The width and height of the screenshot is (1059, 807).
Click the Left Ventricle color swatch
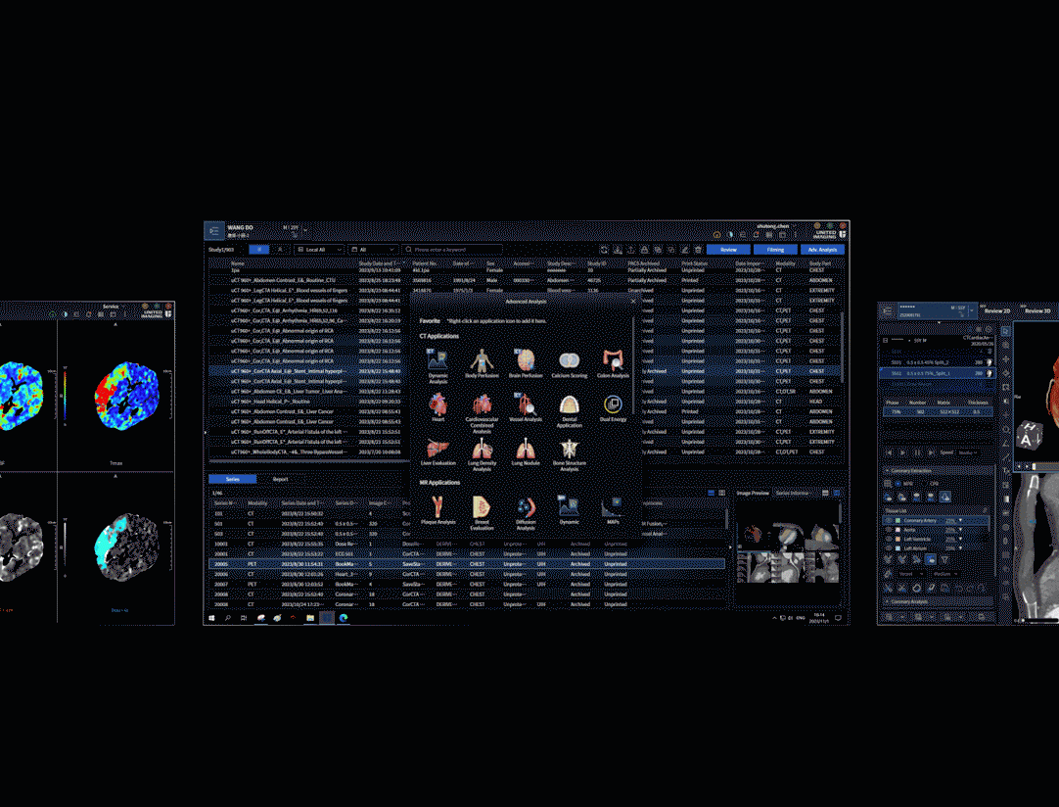pyautogui.click(x=898, y=539)
